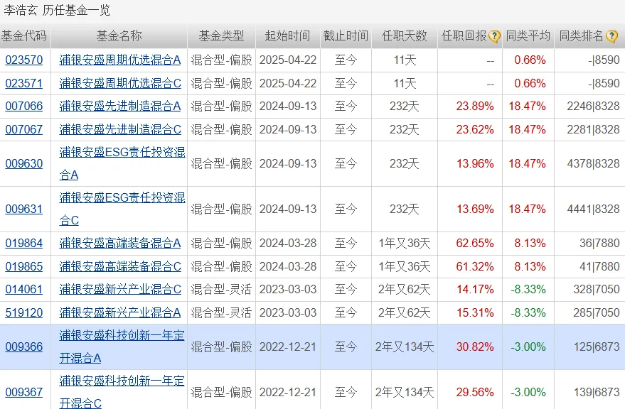
Task: Select the 13.96% return value
Action: coord(475,164)
